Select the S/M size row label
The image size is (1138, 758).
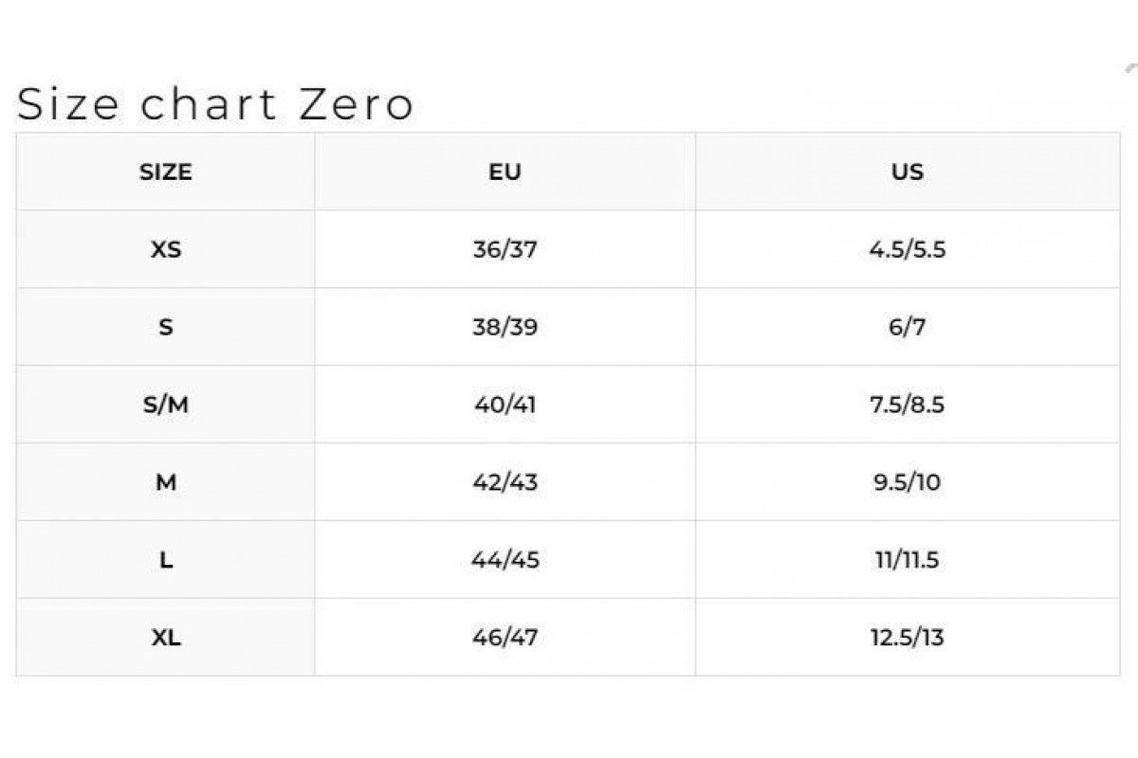click(166, 406)
